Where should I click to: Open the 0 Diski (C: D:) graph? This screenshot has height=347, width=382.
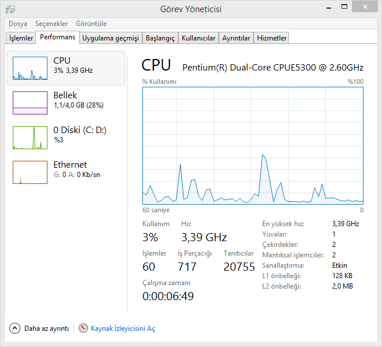[x=30, y=138]
